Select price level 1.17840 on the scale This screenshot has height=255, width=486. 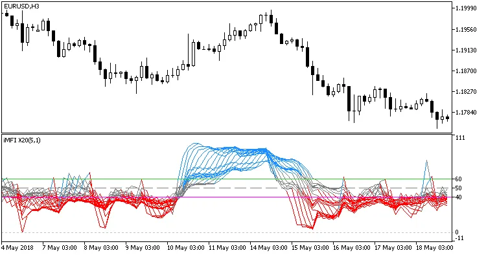pos(466,113)
